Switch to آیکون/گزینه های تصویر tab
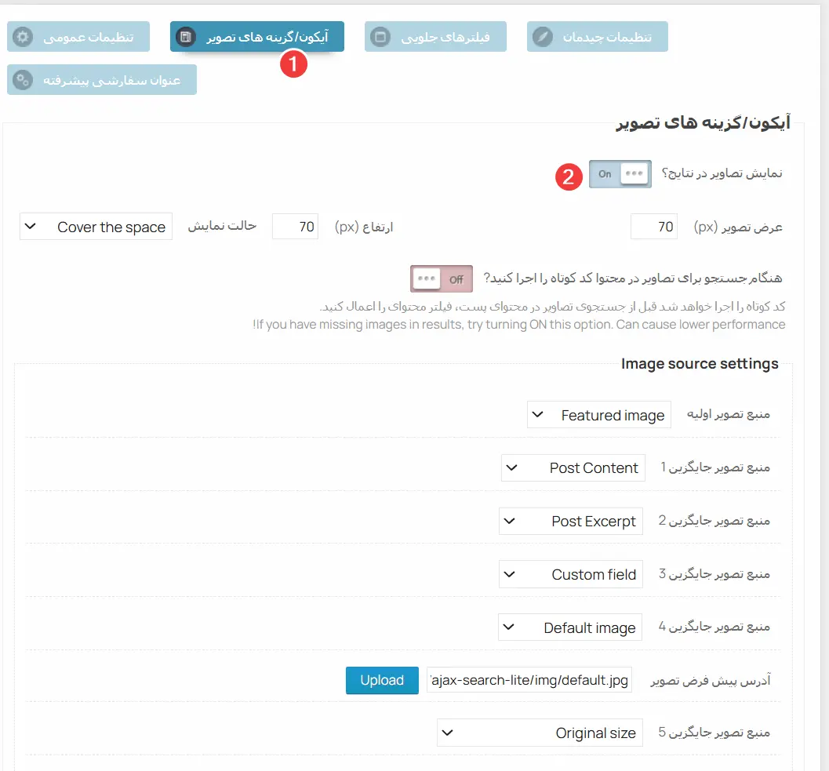The height and width of the screenshot is (771, 829). coord(257,37)
